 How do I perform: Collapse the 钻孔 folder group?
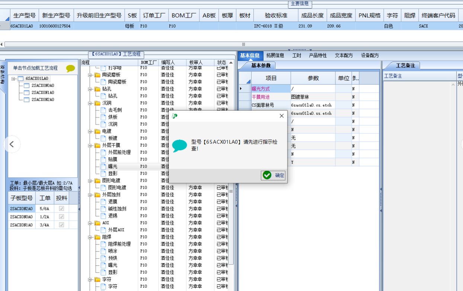tap(90, 89)
